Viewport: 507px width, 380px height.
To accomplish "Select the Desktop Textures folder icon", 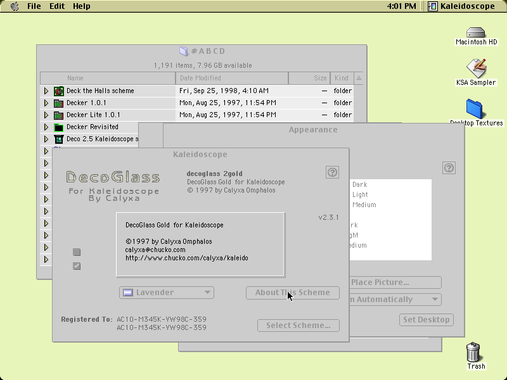I will [x=474, y=109].
